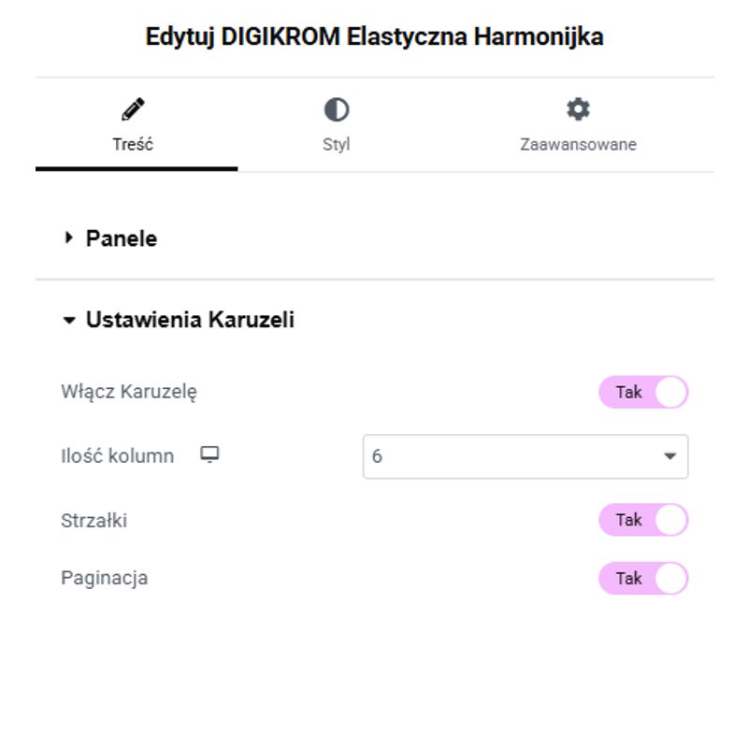Click the gear icon above Zaawansowane
748x748 pixels.
[x=579, y=109]
